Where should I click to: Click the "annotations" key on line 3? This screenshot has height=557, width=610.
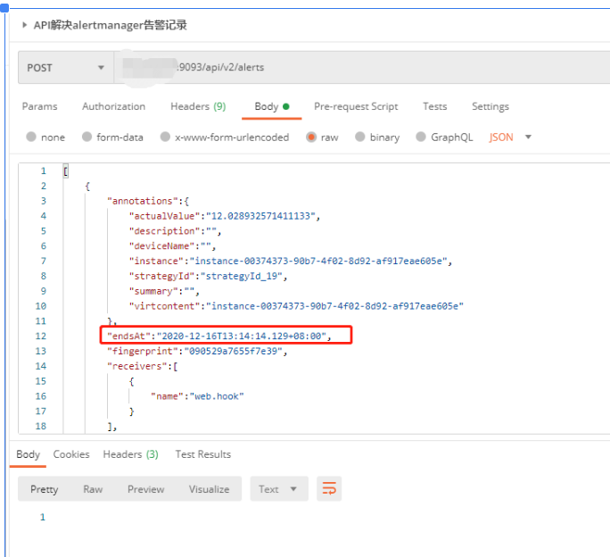coord(143,201)
